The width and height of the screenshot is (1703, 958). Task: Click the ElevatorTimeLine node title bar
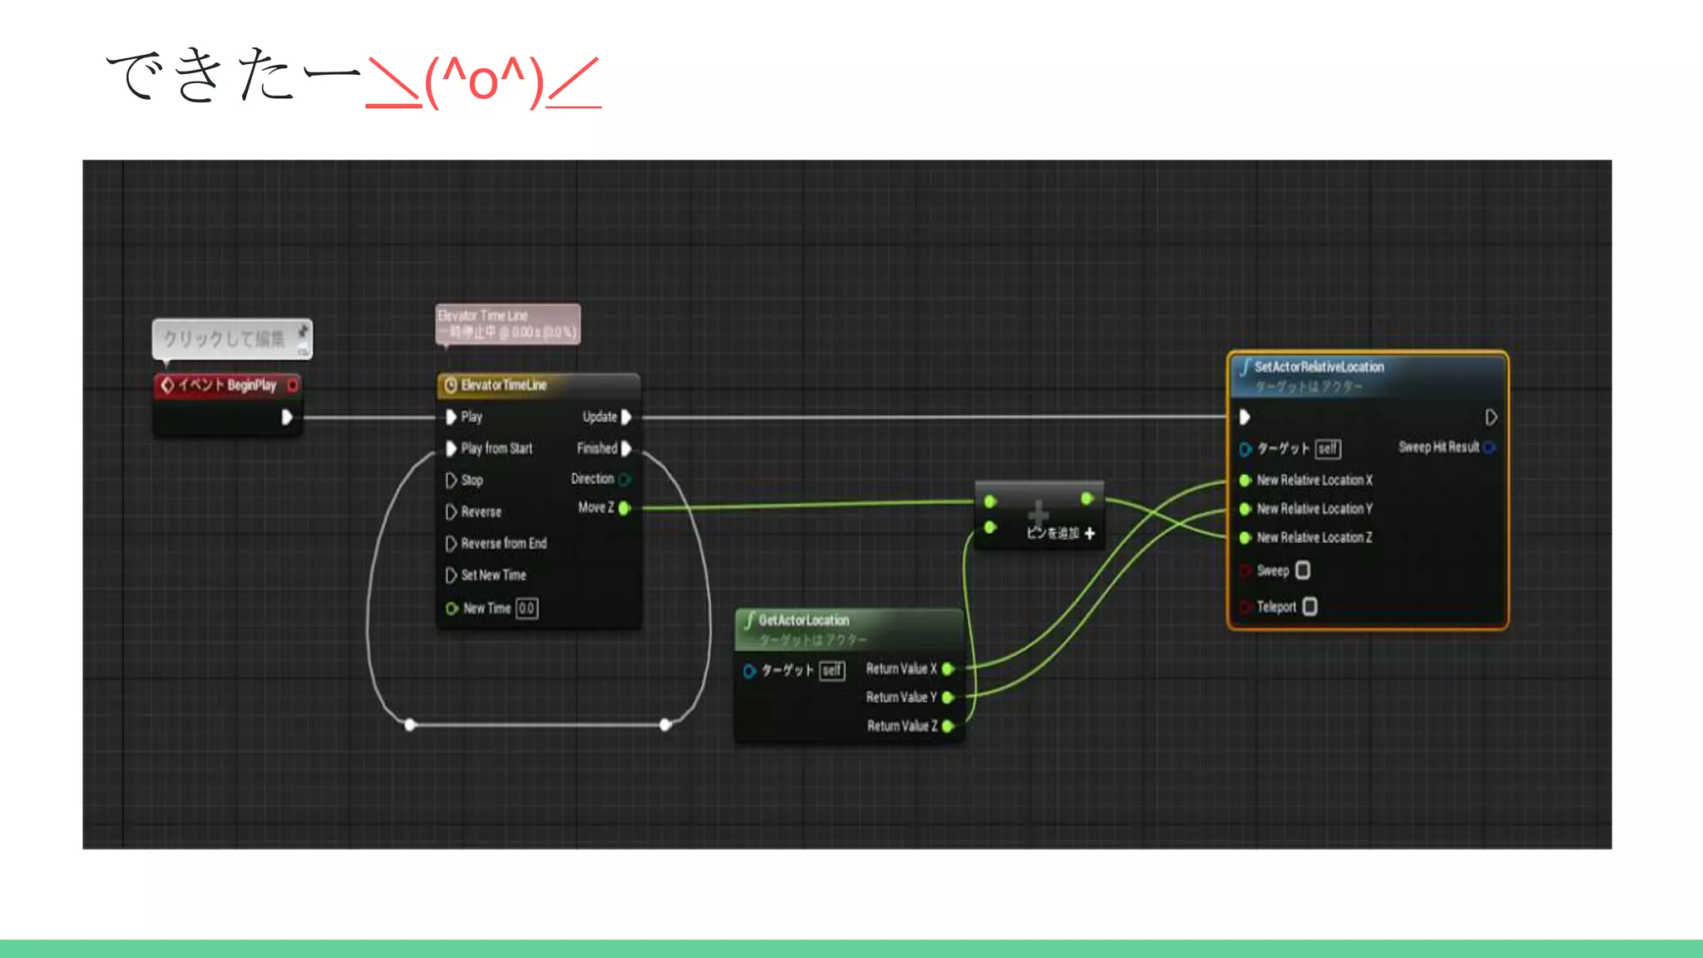504,385
